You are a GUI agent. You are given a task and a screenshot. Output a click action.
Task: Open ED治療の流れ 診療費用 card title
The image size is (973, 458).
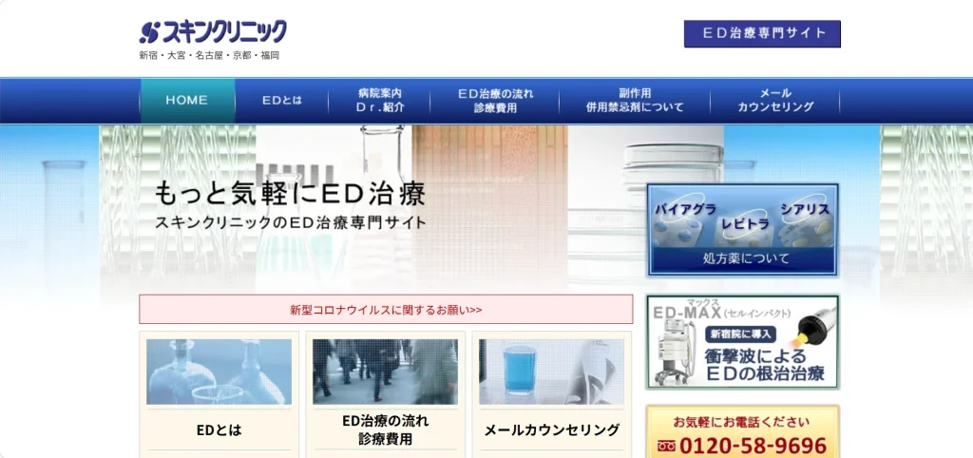pos(386,430)
